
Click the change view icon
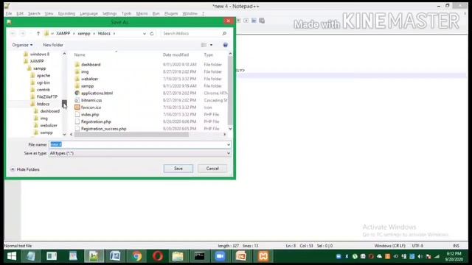[204, 45]
